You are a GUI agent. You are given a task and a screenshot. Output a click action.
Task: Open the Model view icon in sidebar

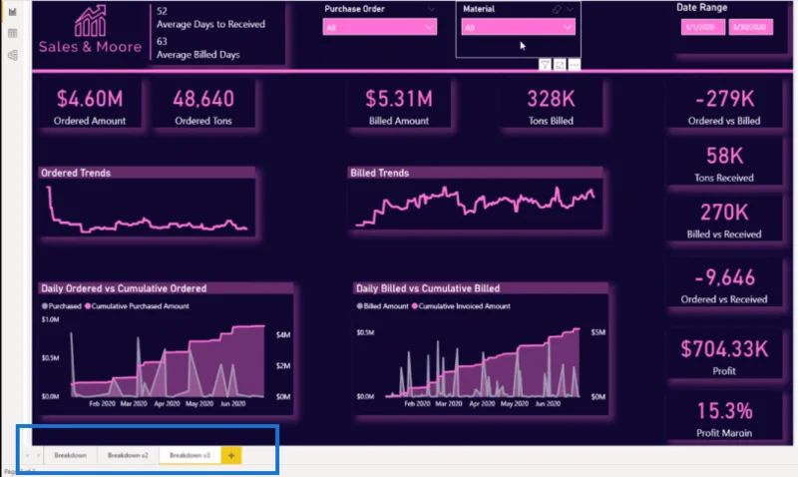click(x=12, y=55)
